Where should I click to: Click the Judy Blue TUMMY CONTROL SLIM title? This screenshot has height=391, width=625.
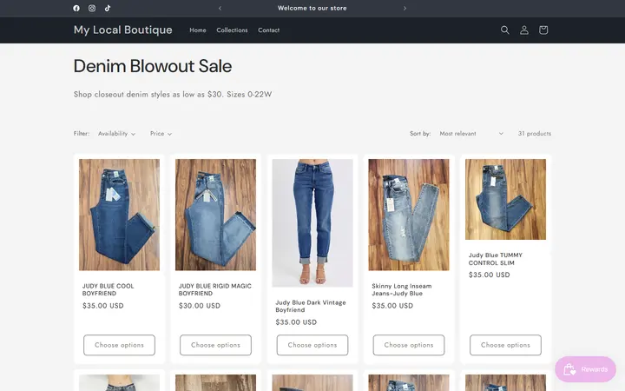click(x=496, y=259)
